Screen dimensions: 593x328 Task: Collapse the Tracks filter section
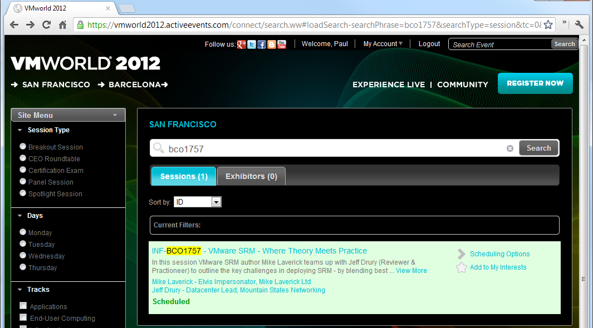click(x=19, y=290)
